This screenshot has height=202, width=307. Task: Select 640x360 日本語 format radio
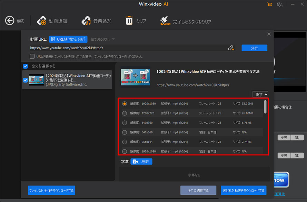click(x=125, y=132)
